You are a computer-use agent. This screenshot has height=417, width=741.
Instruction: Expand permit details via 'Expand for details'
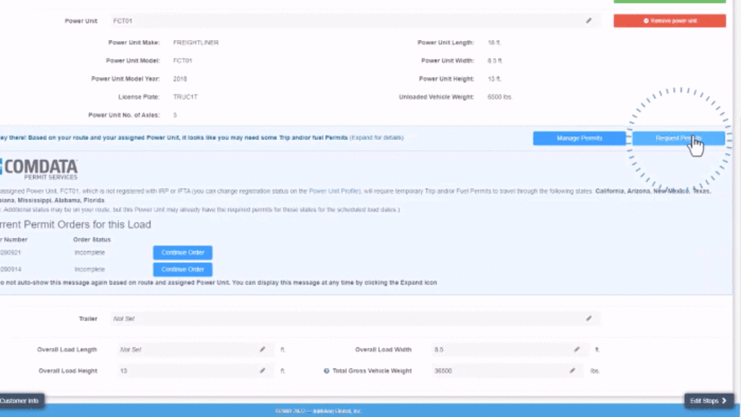[376, 137]
